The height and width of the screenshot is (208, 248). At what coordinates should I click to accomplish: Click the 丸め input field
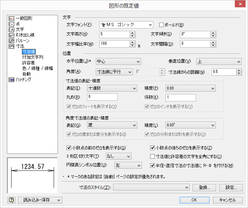[x=102, y=97]
